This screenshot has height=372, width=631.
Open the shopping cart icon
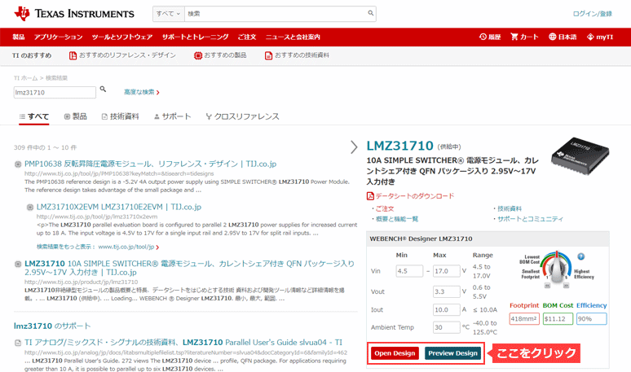tap(514, 37)
